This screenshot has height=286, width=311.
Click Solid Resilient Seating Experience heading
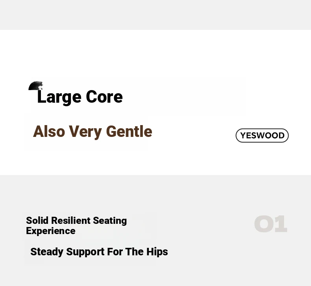pyautogui.click(x=76, y=225)
